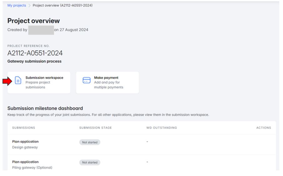Open the Submission workspace card title
283x176 pixels.
44,78
